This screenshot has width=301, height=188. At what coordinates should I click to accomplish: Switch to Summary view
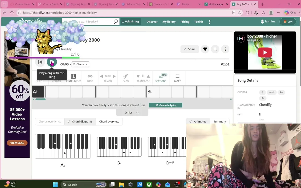[219, 122]
